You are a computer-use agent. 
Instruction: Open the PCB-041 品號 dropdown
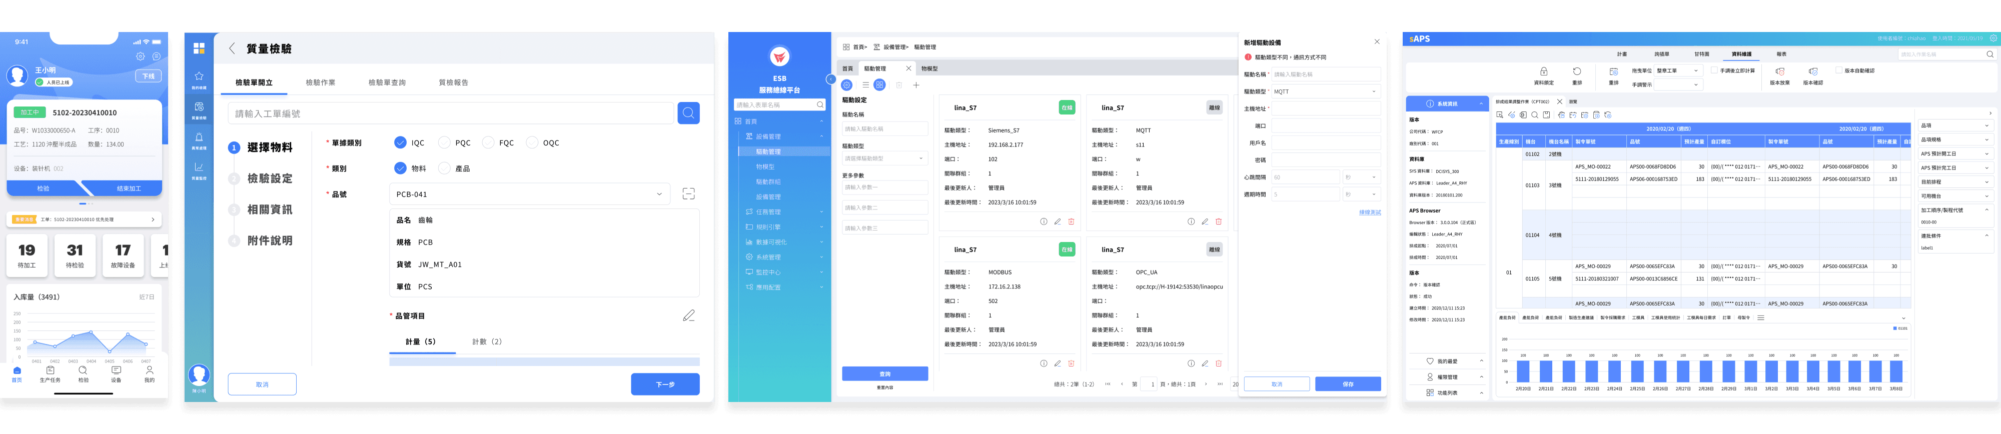tap(530, 194)
